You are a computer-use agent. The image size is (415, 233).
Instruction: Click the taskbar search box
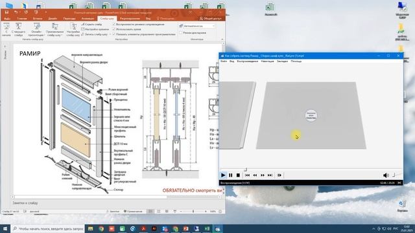48,228
